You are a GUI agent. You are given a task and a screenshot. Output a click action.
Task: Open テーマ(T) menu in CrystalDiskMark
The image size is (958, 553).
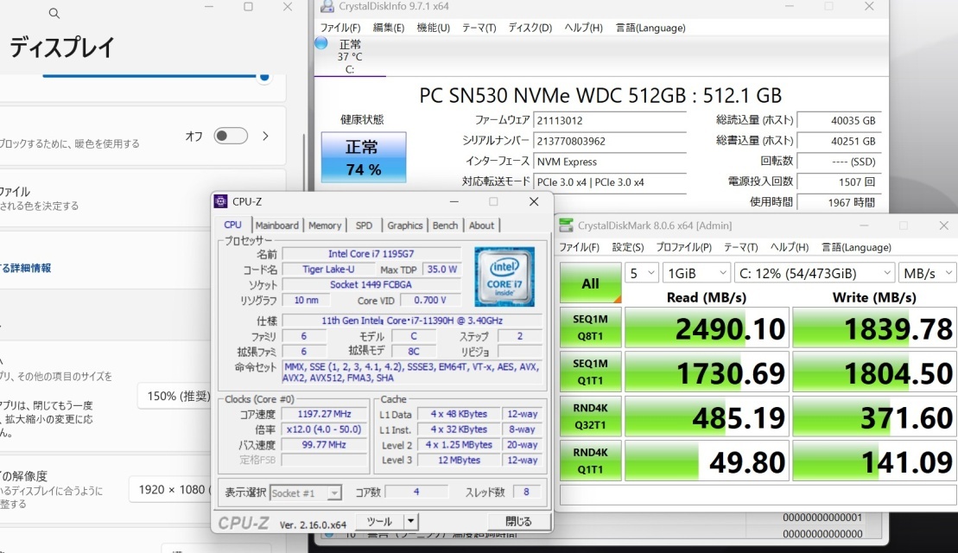pyautogui.click(x=740, y=247)
